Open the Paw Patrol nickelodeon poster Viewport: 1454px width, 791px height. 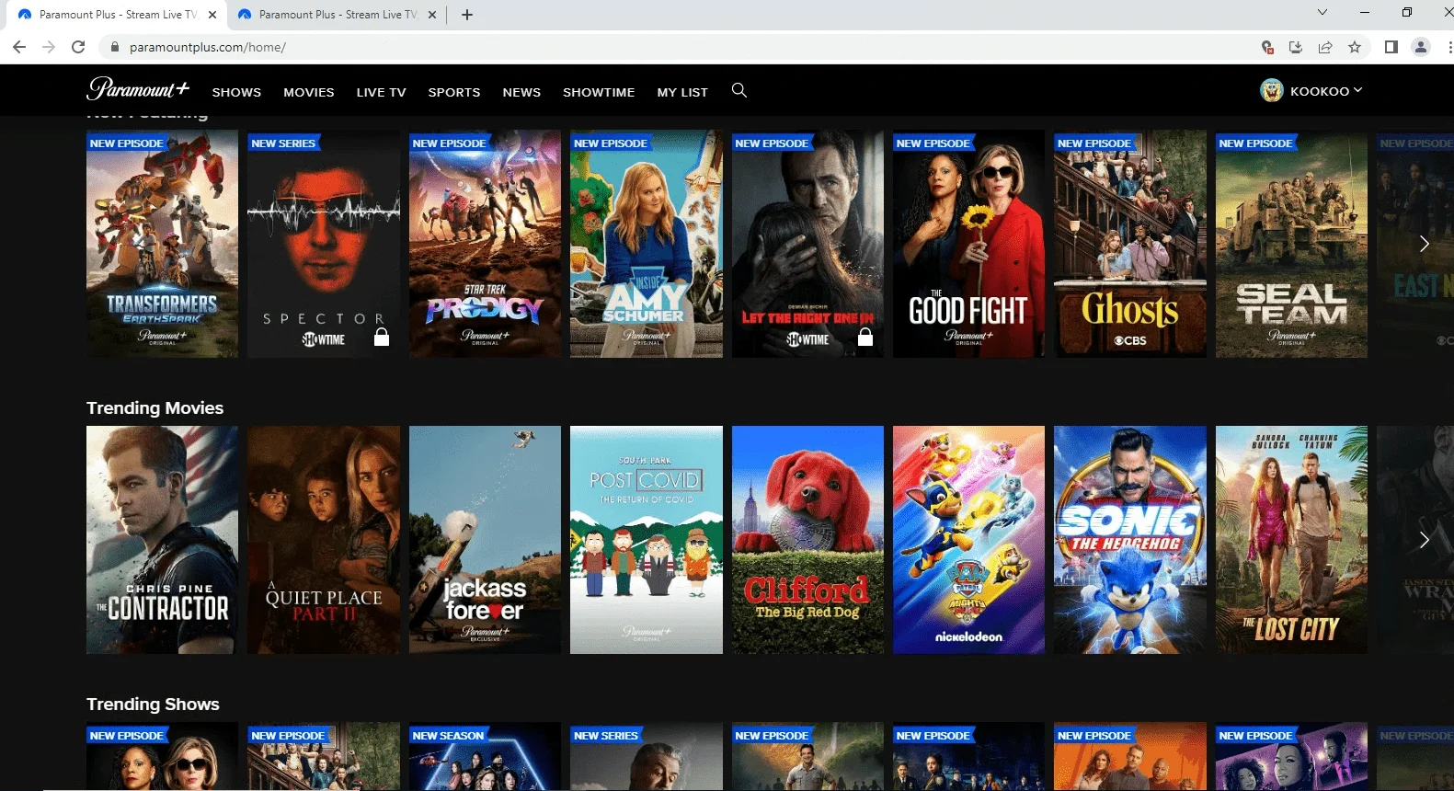tap(968, 540)
